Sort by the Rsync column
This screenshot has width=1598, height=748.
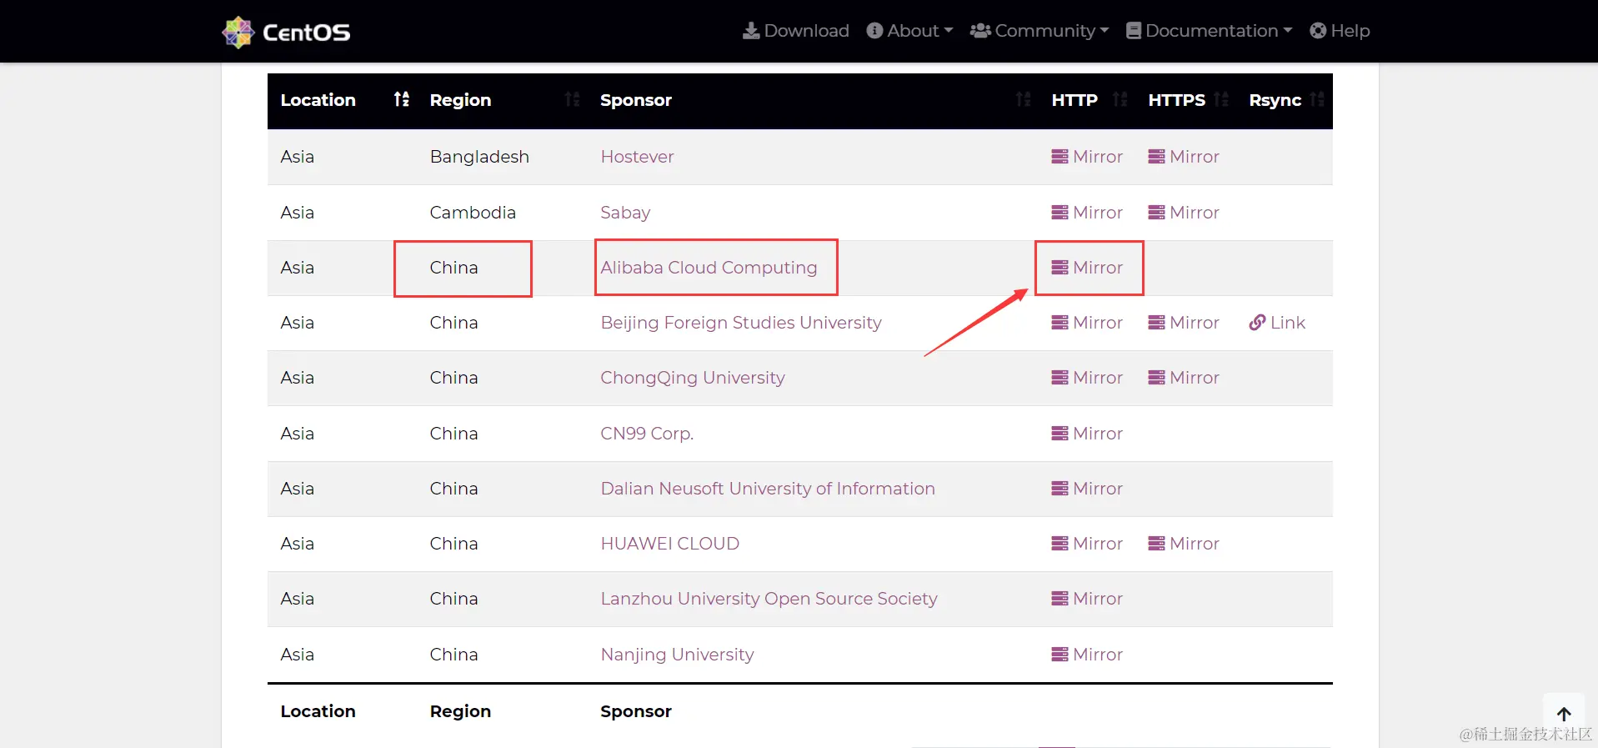1316,100
